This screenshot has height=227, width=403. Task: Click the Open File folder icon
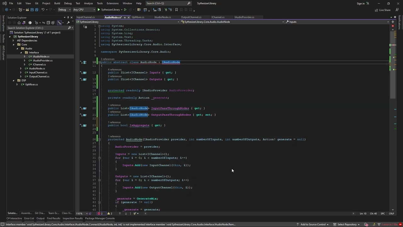point(27,10)
